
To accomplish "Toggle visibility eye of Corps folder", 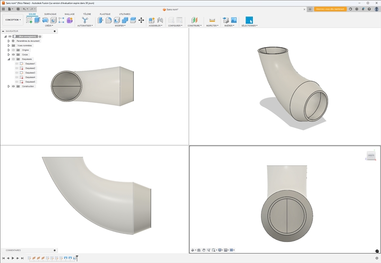I will (13, 55).
